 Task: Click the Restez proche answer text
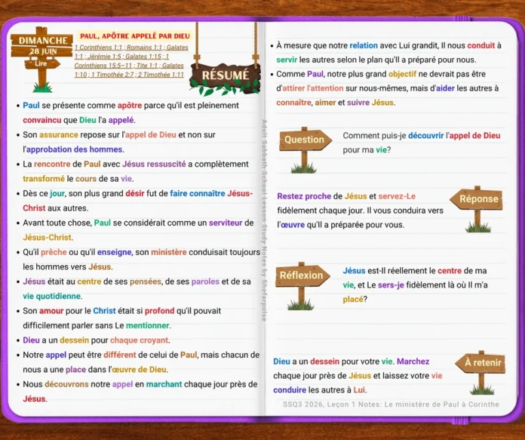(x=361, y=211)
